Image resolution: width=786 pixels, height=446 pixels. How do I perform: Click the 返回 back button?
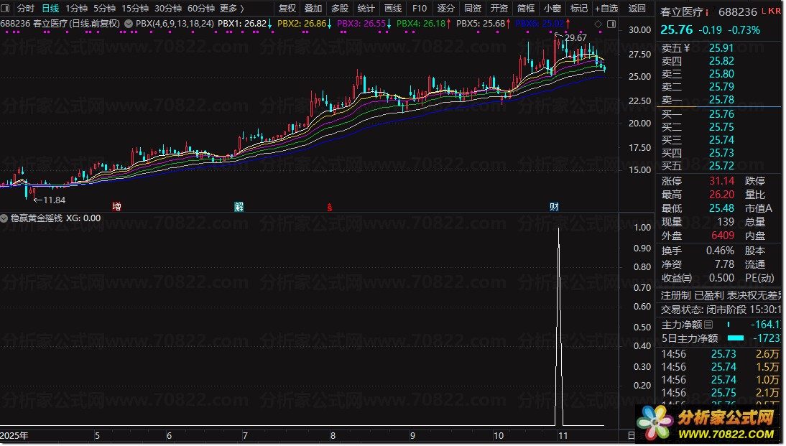click(637, 9)
